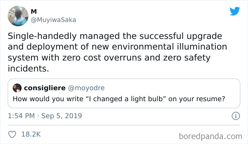The height and width of the screenshot is (144, 248).
Task: Like the tweet with the heart icon
Action: click(12, 134)
